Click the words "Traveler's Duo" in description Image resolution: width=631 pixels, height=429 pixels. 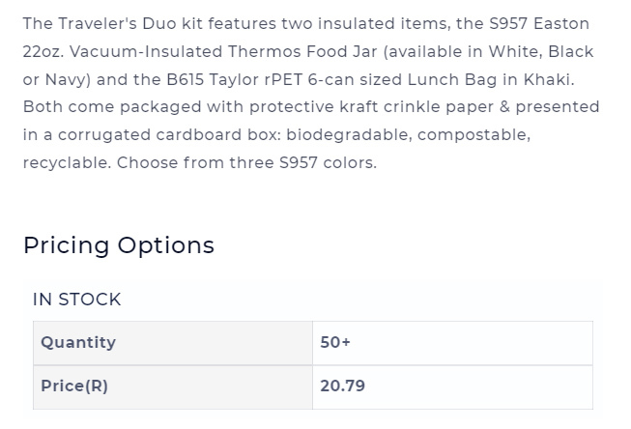pyautogui.click(x=118, y=24)
